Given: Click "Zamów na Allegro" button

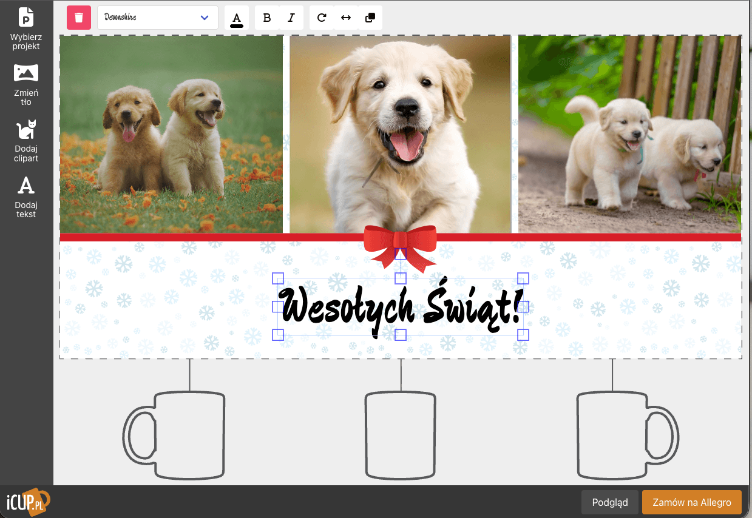Looking at the screenshot, I should point(691,502).
